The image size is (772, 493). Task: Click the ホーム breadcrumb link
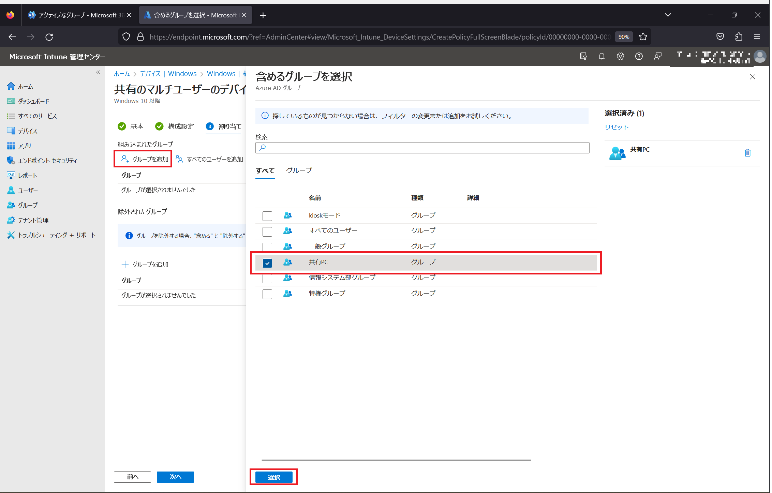(x=122, y=74)
